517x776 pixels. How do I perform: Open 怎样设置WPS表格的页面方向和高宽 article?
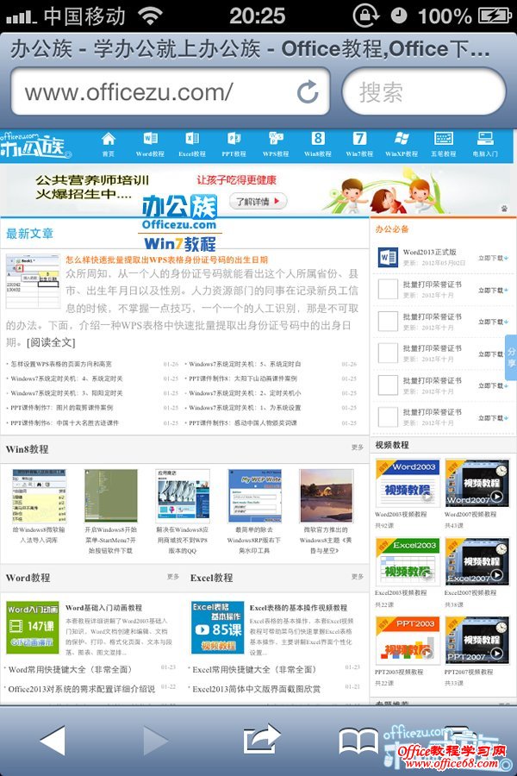pyautogui.click(x=61, y=364)
